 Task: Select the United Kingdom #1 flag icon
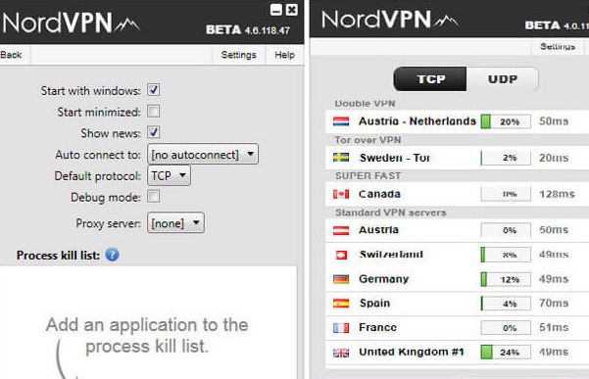[341, 353]
